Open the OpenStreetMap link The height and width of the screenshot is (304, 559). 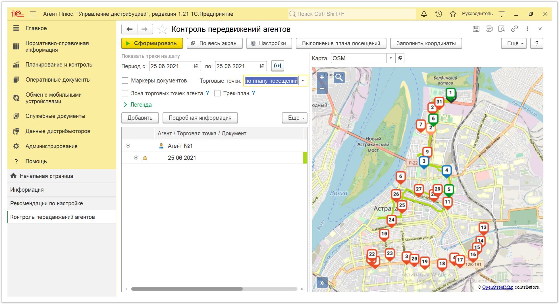498,287
